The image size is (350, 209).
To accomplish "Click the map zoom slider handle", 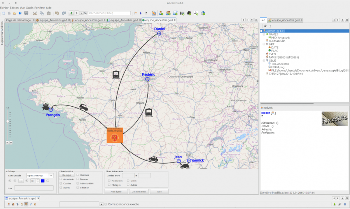I will (8, 121).
